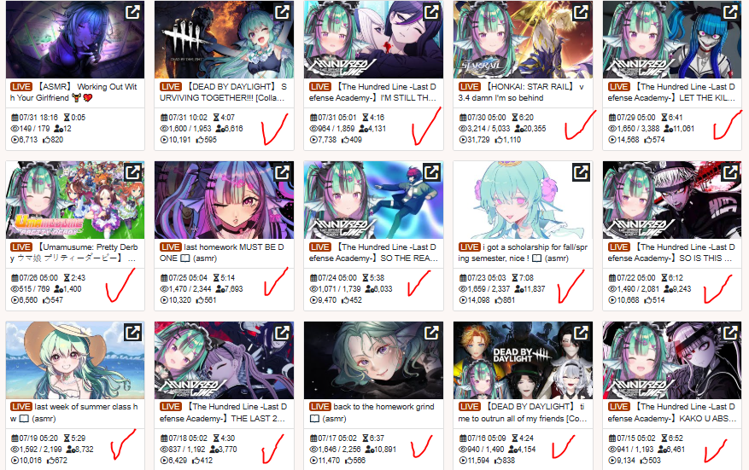This screenshot has height=470, width=749.
Task: Click LIVE badge on 'SO THE REA...' card
Action: (319, 247)
